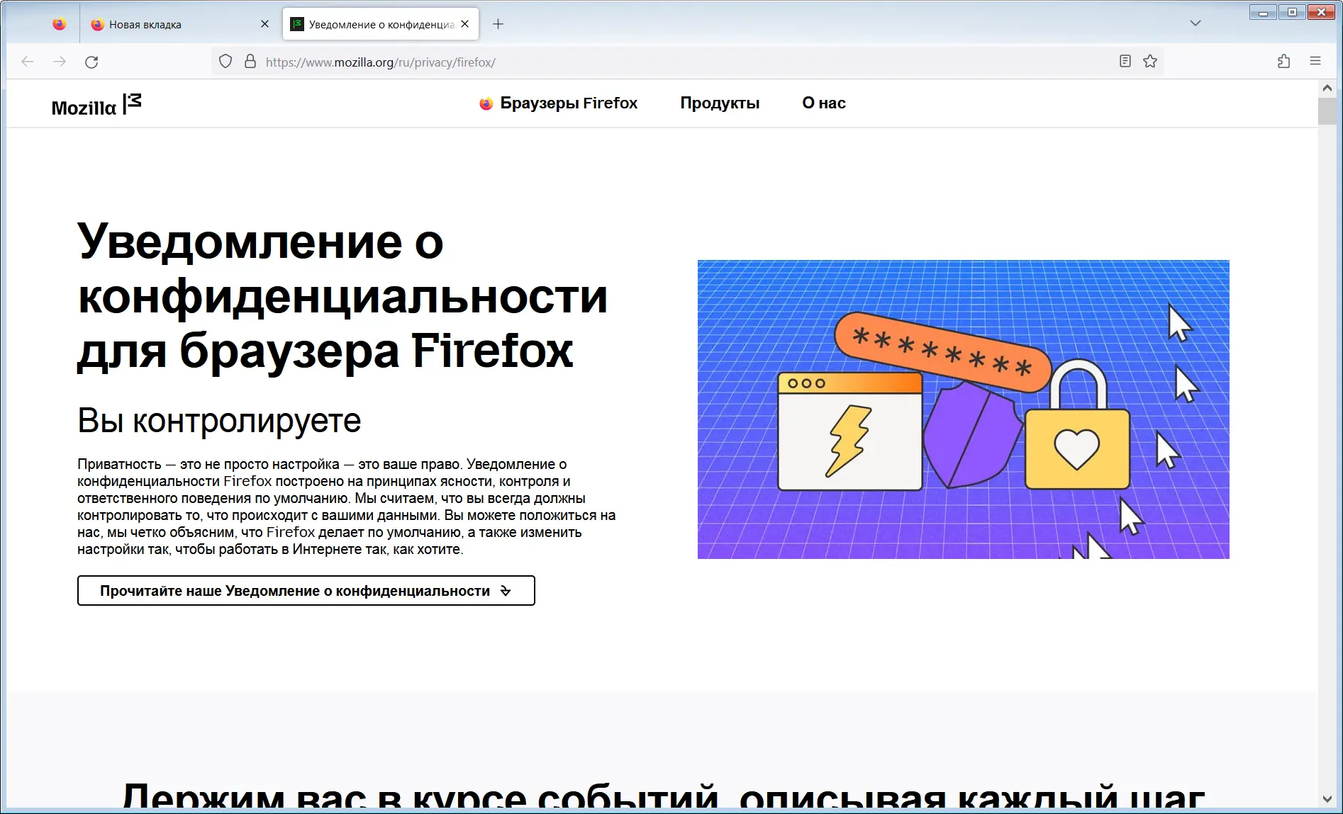This screenshot has height=814, width=1343.
Task: Click the vertical scrollbar thumb
Action: pyautogui.click(x=1327, y=112)
